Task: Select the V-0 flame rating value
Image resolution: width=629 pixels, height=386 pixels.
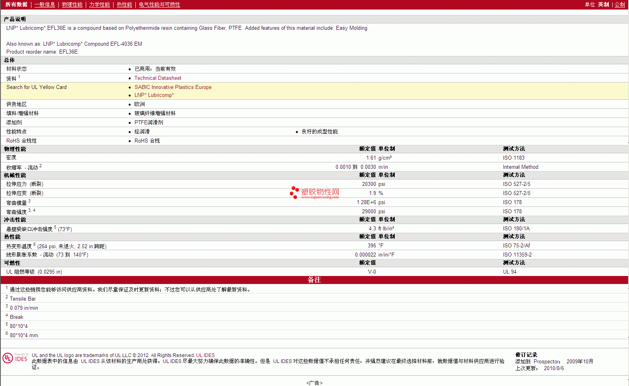Action: point(372,272)
